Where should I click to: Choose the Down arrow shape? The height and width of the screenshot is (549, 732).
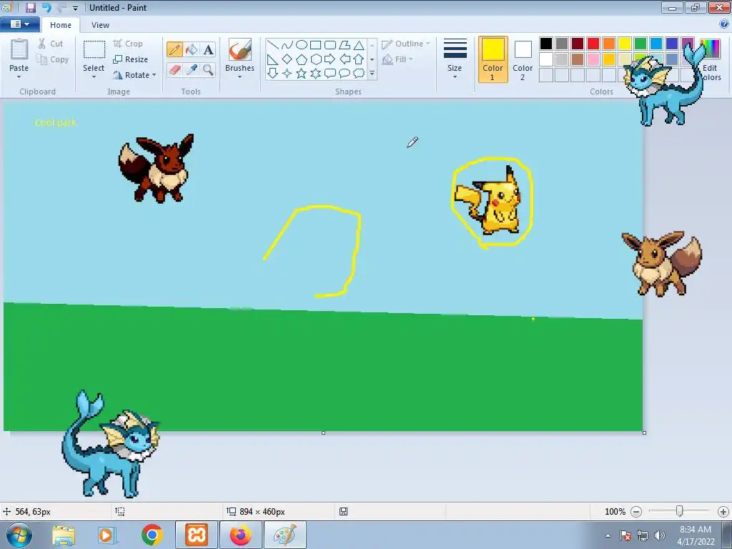273,74
